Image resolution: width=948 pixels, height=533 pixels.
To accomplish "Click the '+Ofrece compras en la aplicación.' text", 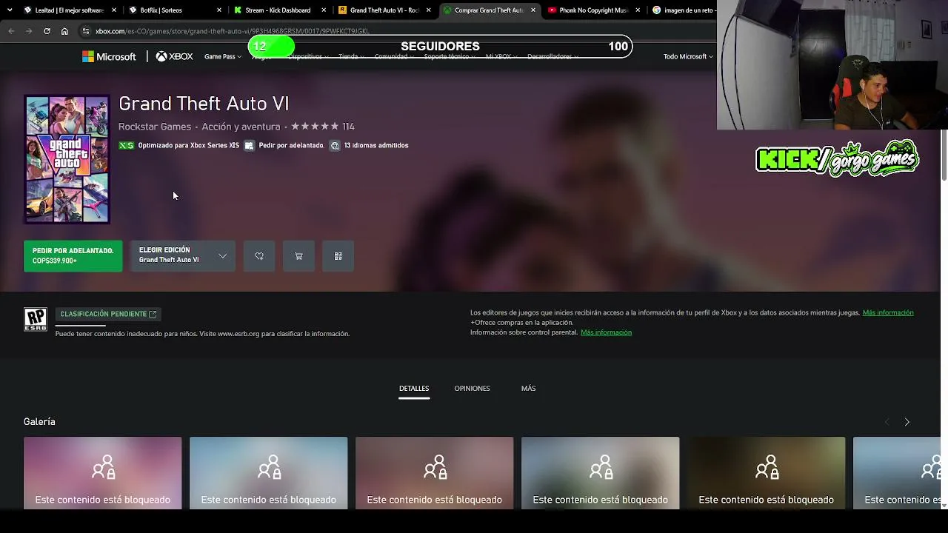I will point(522,323).
